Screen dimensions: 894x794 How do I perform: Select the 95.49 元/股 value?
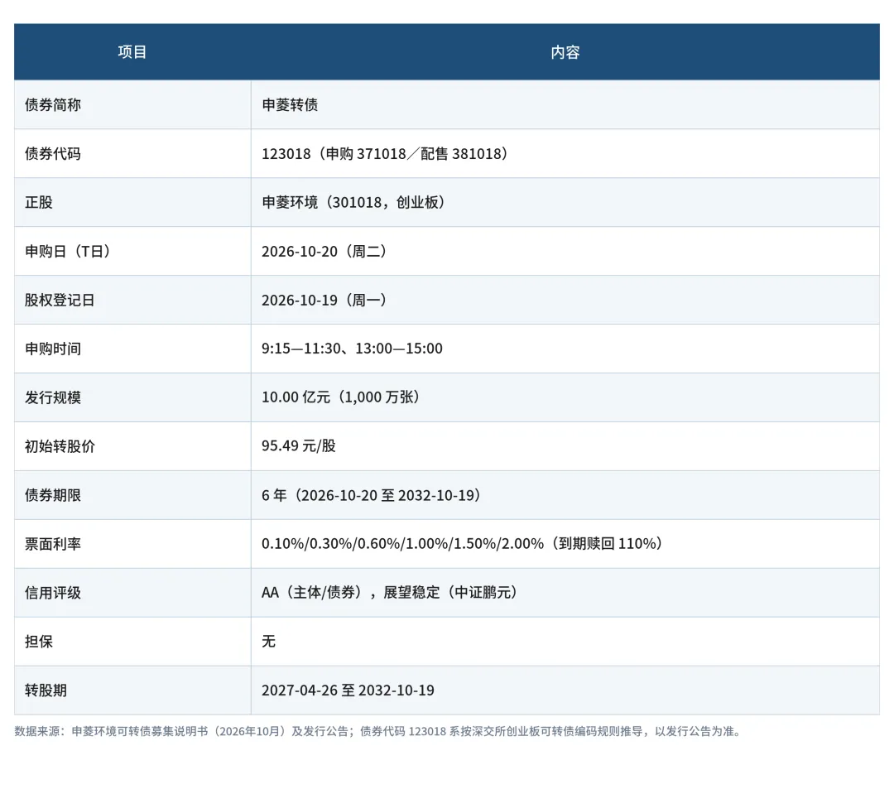pos(299,446)
